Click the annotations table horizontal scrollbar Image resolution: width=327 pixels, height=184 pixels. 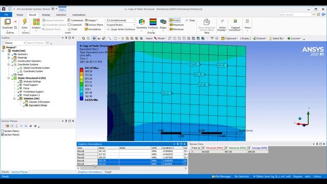(132, 168)
